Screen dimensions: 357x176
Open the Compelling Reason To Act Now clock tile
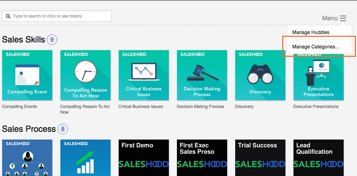(x=85, y=75)
